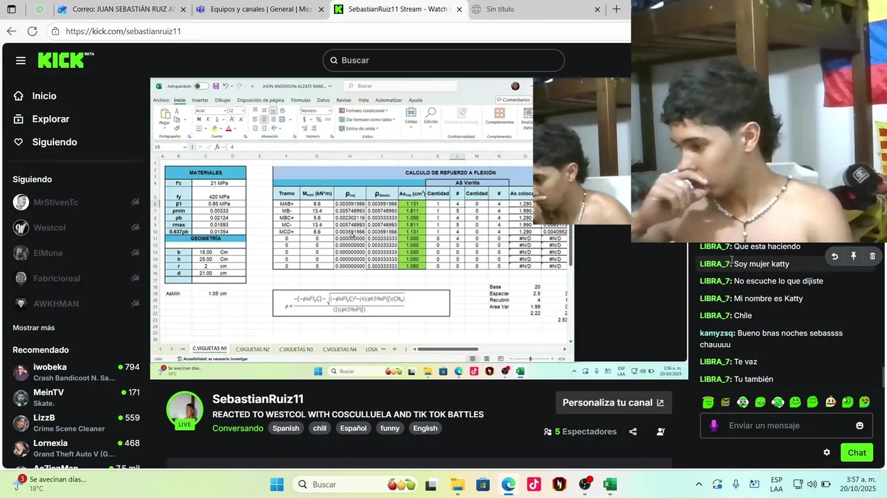Open chat settings gear
The image size is (887, 498).
[x=827, y=452]
